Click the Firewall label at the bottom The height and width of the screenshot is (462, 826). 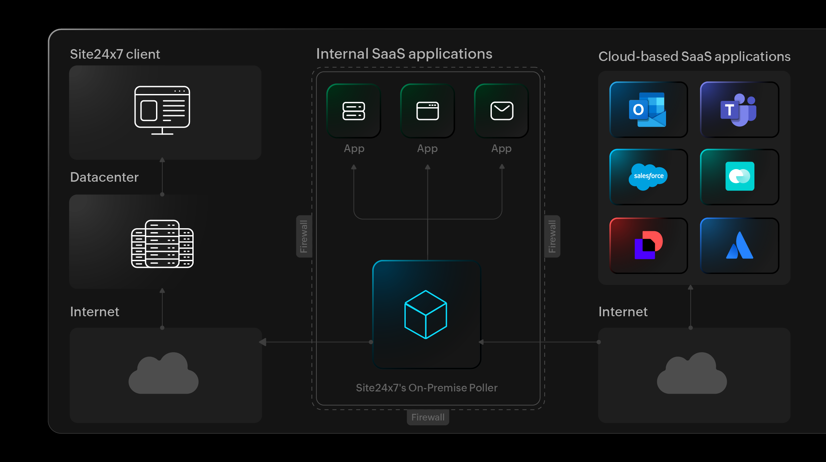pyautogui.click(x=428, y=417)
